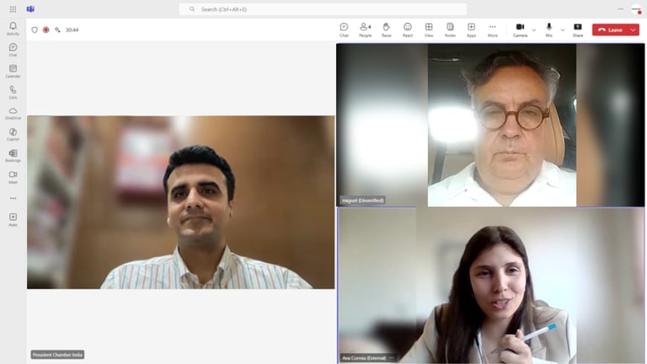Expand the Camera options arrow

point(534,30)
